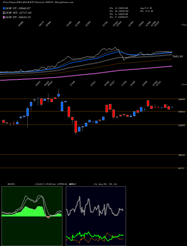
Task: Click the 10201 lows label
Action: click(38, 84)
